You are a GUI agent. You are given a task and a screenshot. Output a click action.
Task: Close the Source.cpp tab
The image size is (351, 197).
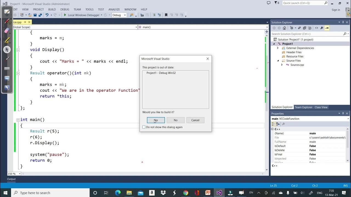tap(29, 22)
